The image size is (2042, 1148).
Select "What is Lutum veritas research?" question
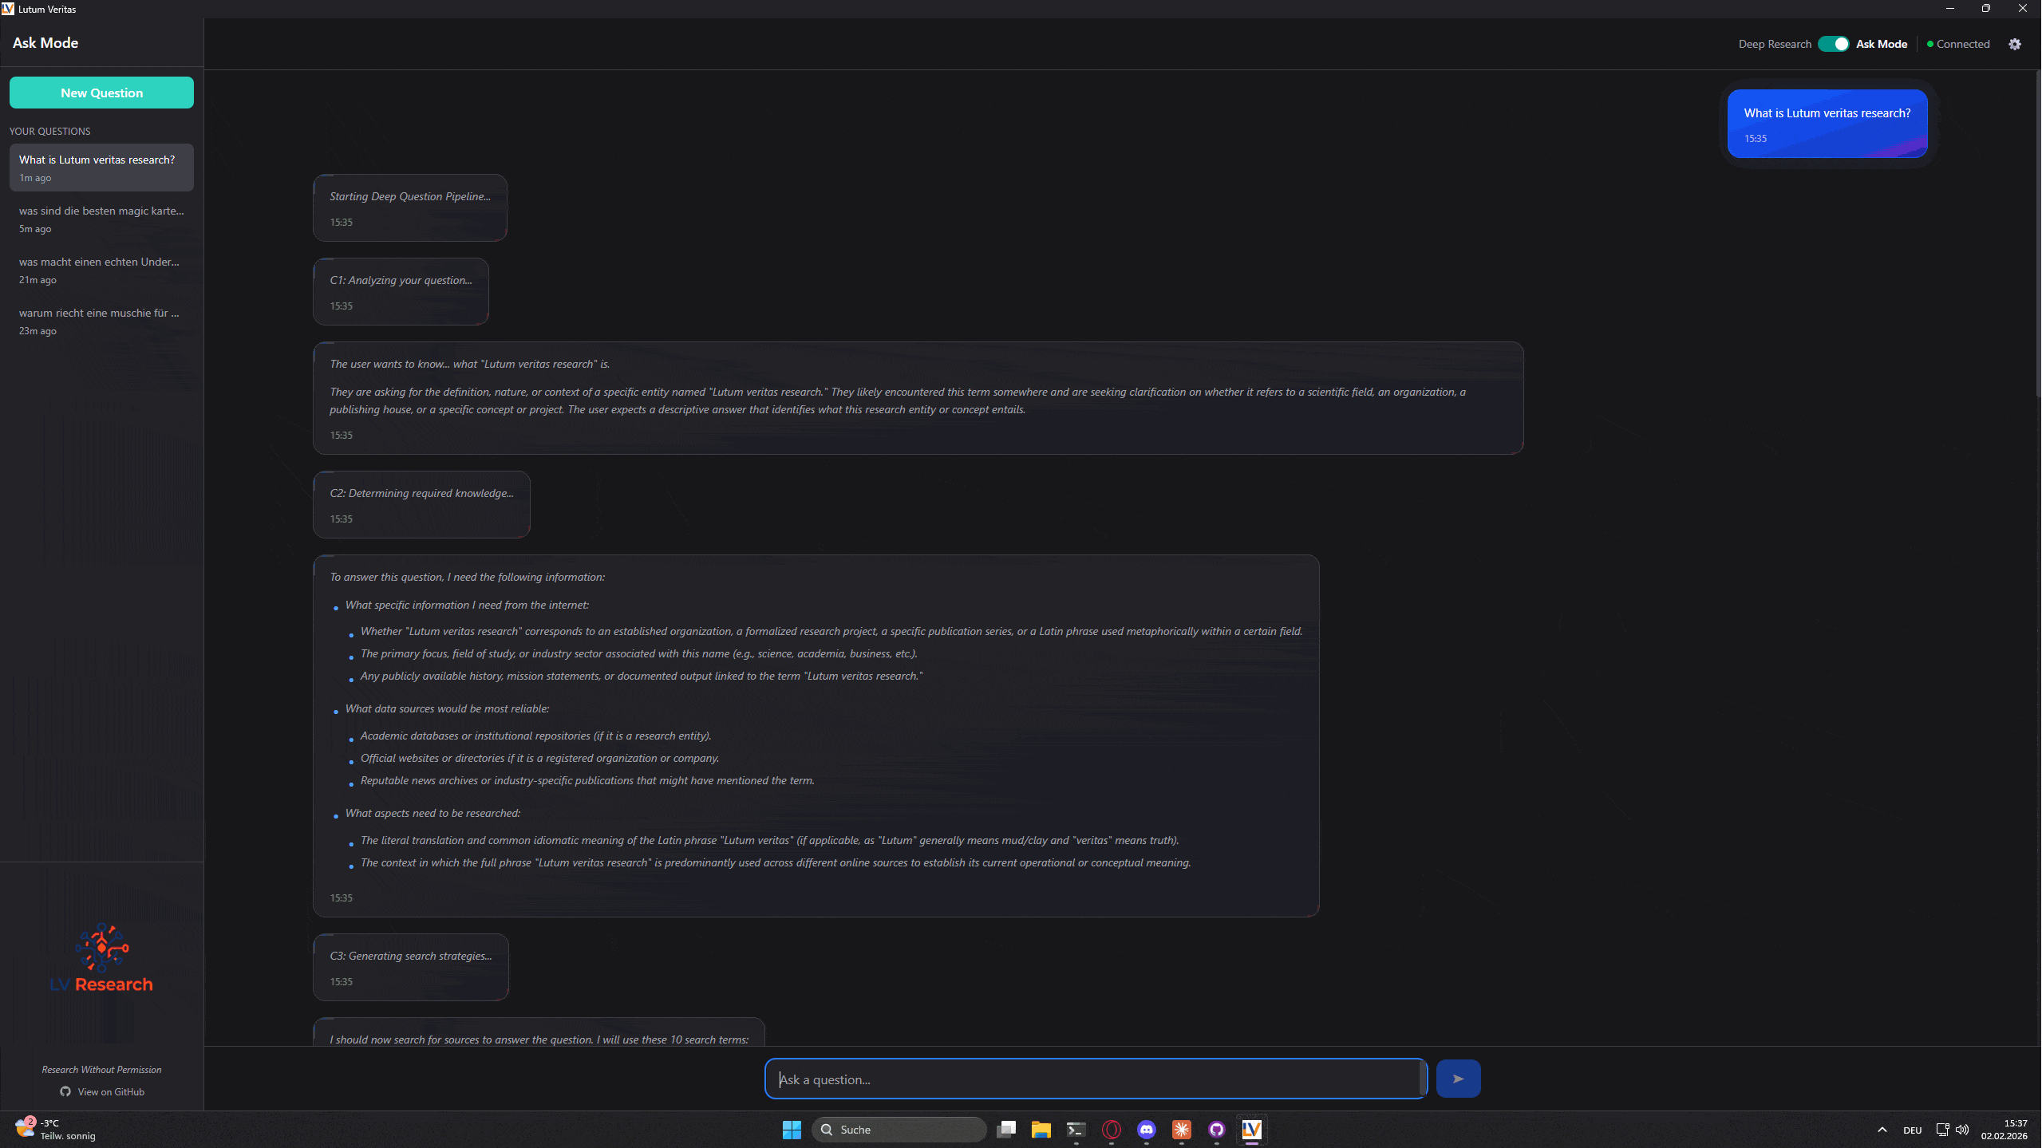click(x=101, y=167)
